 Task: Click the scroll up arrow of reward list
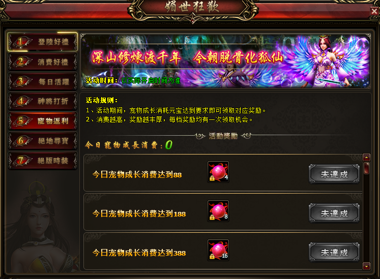[366, 158]
